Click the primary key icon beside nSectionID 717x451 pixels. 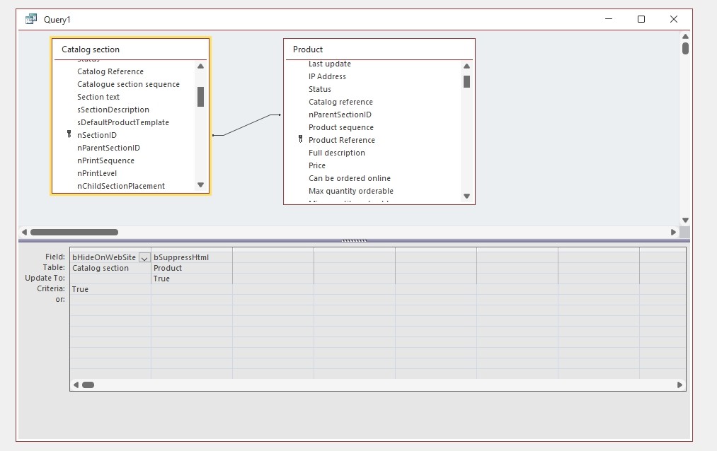tap(69, 134)
